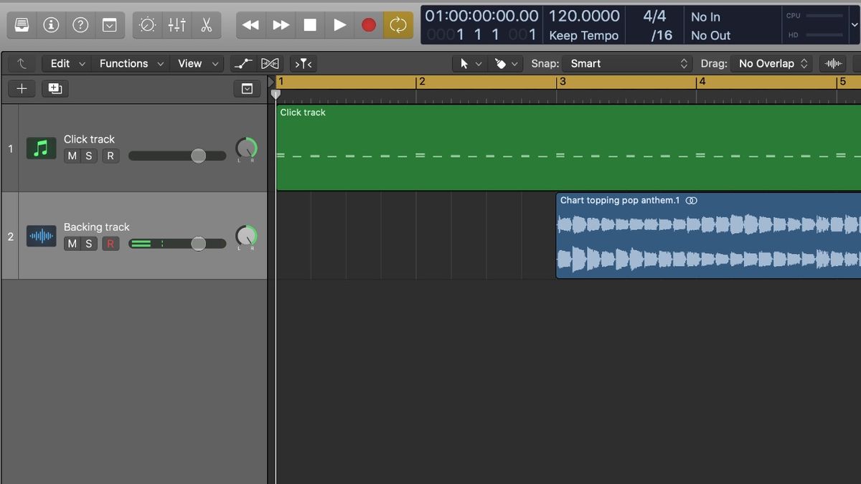Mute the Click track
The height and width of the screenshot is (484, 861).
click(x=72, y=156)
